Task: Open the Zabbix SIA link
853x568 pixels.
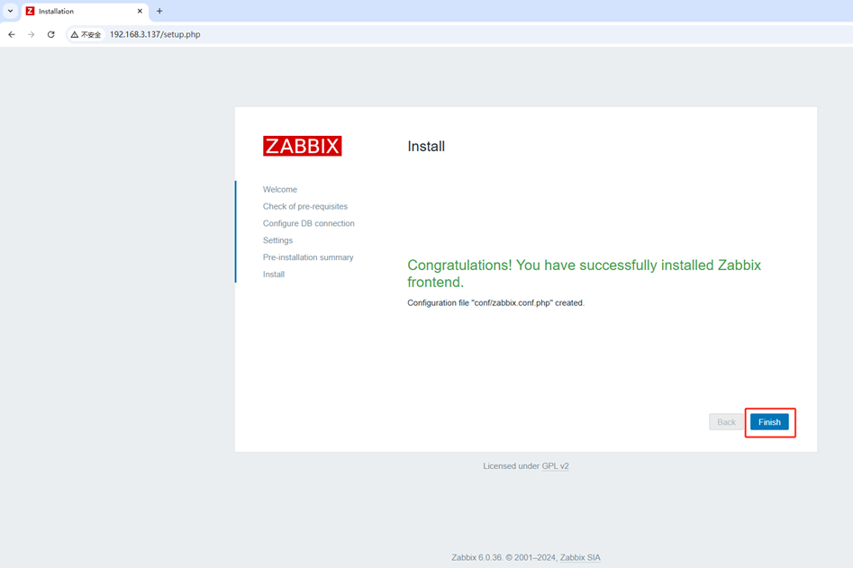Action: [x=580, y=557]
